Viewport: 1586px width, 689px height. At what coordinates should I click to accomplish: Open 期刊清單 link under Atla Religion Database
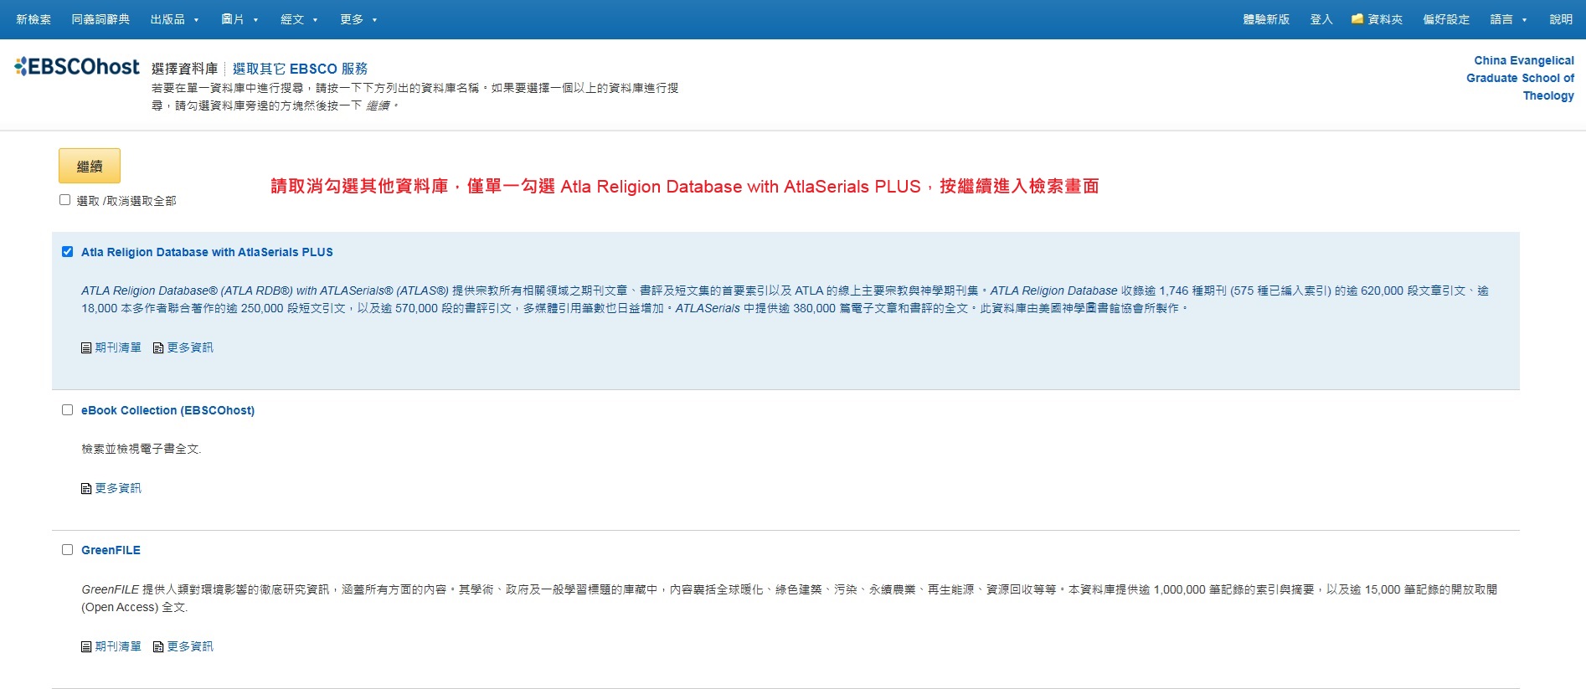click(118, 347)
